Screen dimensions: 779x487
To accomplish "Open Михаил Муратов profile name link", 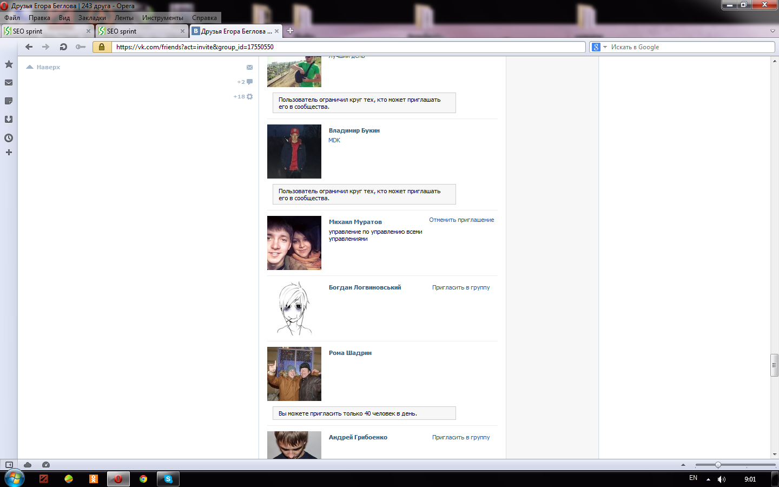I will [355, 222].
